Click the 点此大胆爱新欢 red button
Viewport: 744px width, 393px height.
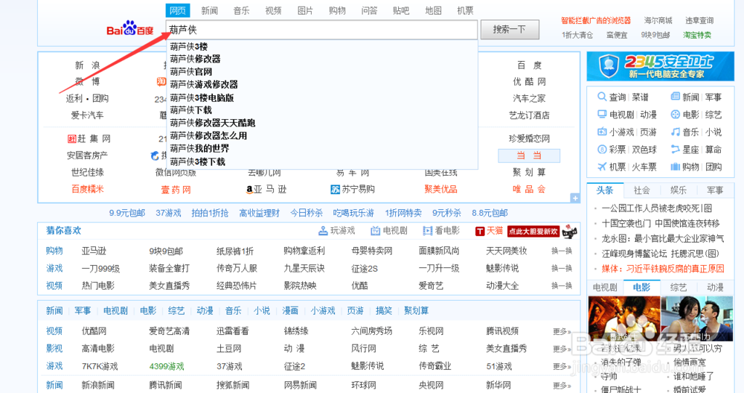point(533,231)
